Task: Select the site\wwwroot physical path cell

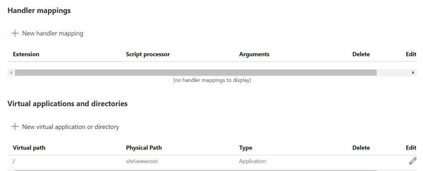Action: 142,161
